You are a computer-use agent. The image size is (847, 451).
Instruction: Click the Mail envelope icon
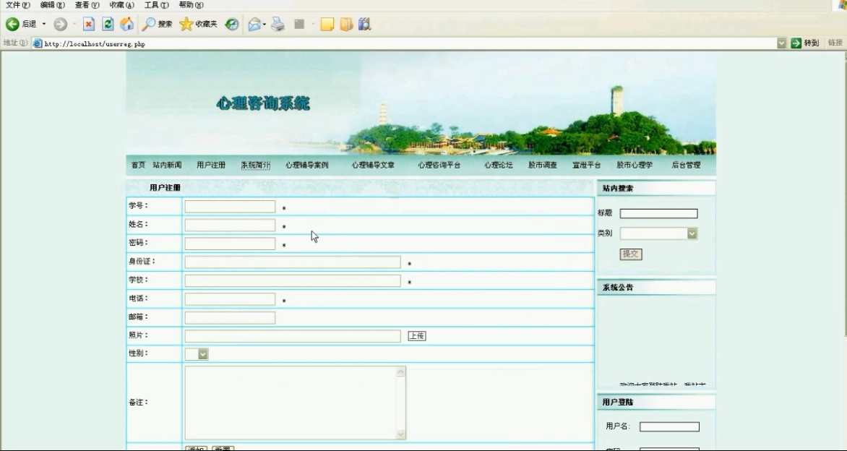coord(254,24)
